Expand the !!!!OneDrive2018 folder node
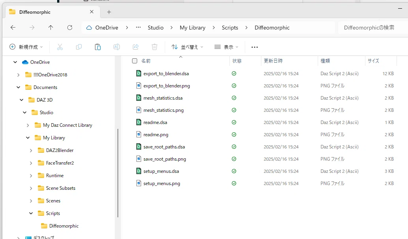The image size is (408, 239). pos(18,75)
